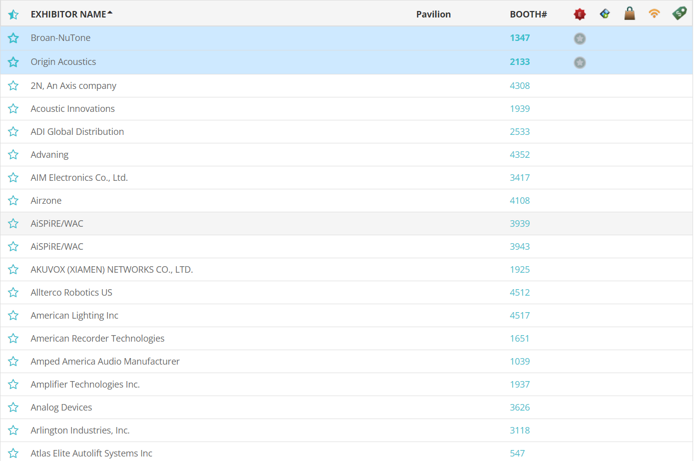Screen dimensions: 694x461
Task: Star the Amplifier Technologies Inc. row
Action: click(x=13, y=385)
